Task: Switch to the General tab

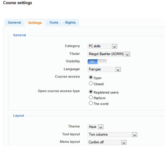Action: pyautogui.click(x=14, y=22)
